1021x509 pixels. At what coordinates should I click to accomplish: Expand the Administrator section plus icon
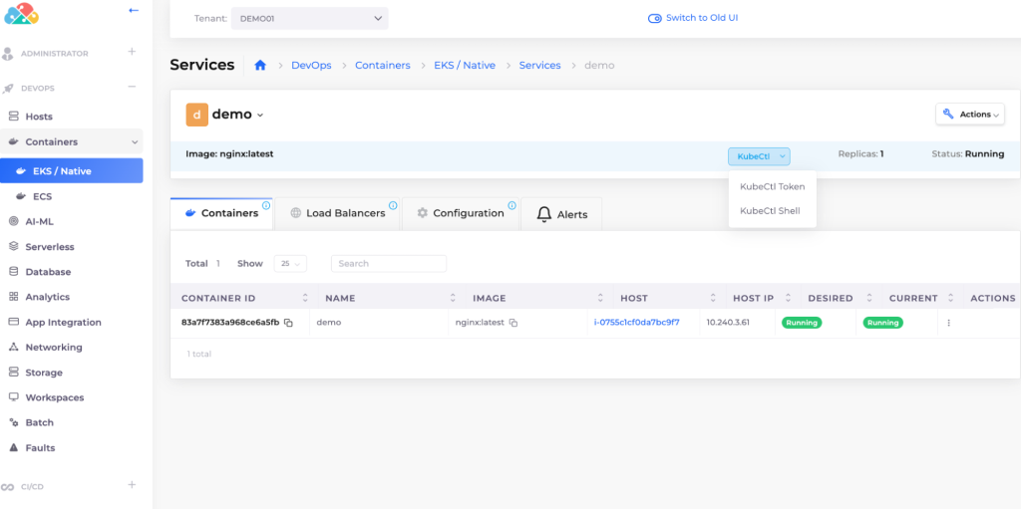132,52
